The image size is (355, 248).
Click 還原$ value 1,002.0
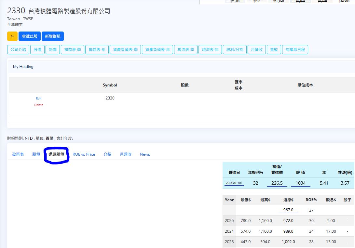point(288,242)
